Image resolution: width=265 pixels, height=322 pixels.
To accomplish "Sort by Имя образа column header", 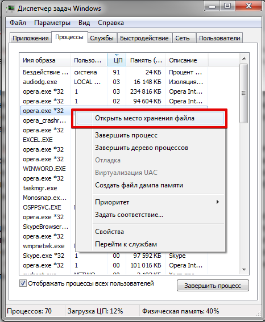I will [45, 60].
